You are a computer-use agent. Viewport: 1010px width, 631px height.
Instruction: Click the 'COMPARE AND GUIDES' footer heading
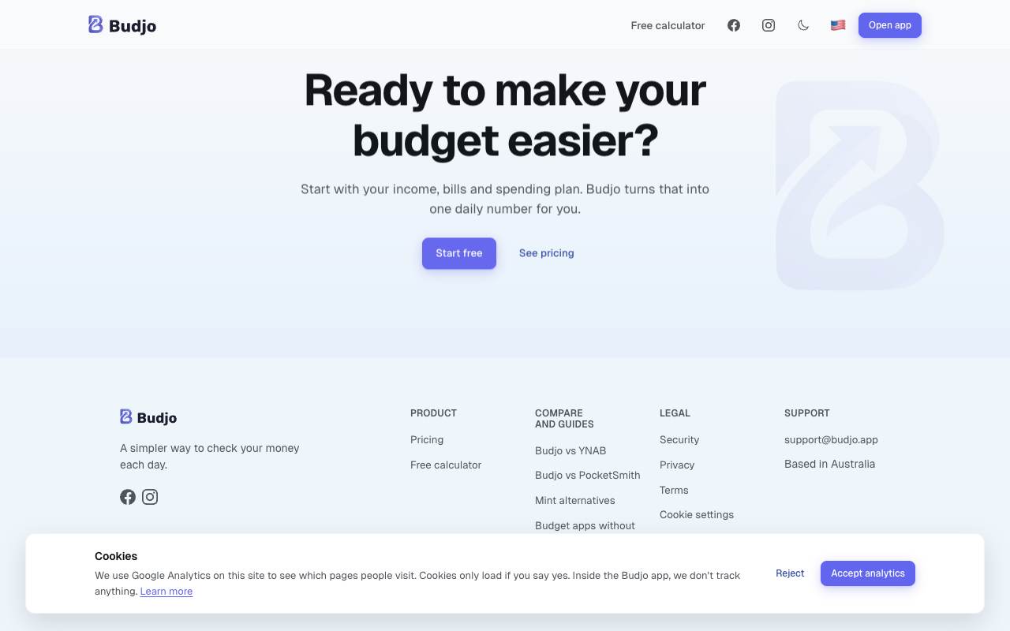point(564,419)
